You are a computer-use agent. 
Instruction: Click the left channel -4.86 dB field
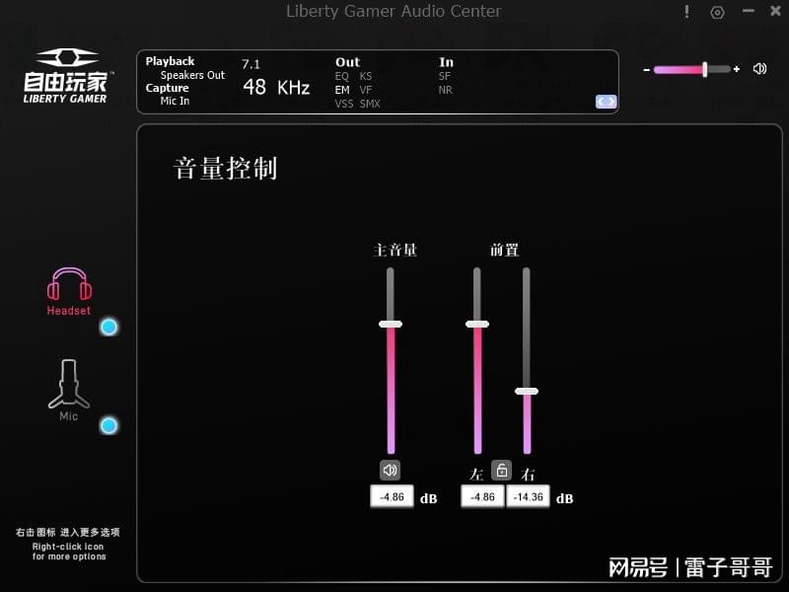click(482, 497)
